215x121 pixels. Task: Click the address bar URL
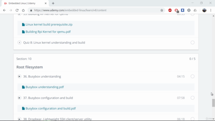tap(70, 10)
